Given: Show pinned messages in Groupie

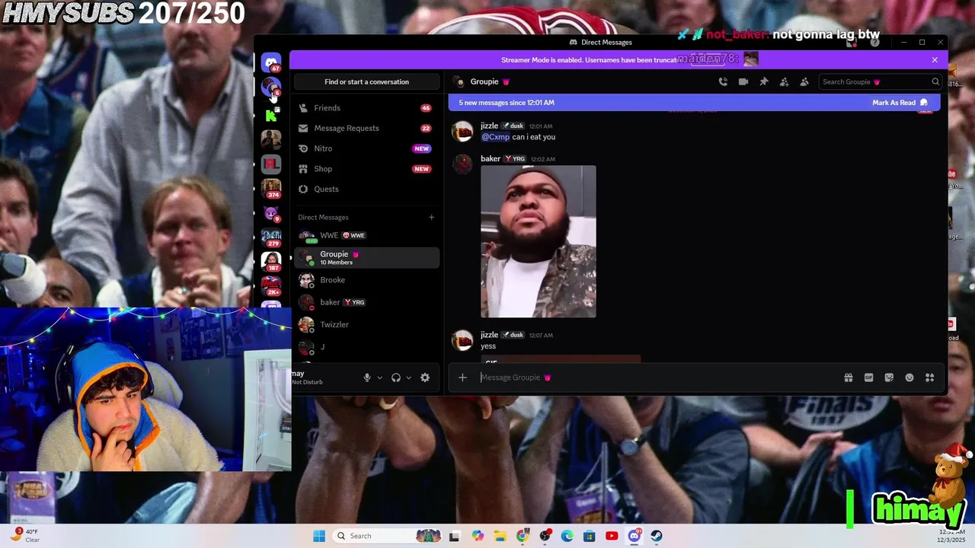Looking at the screenshot, I should tap(763, 81).
